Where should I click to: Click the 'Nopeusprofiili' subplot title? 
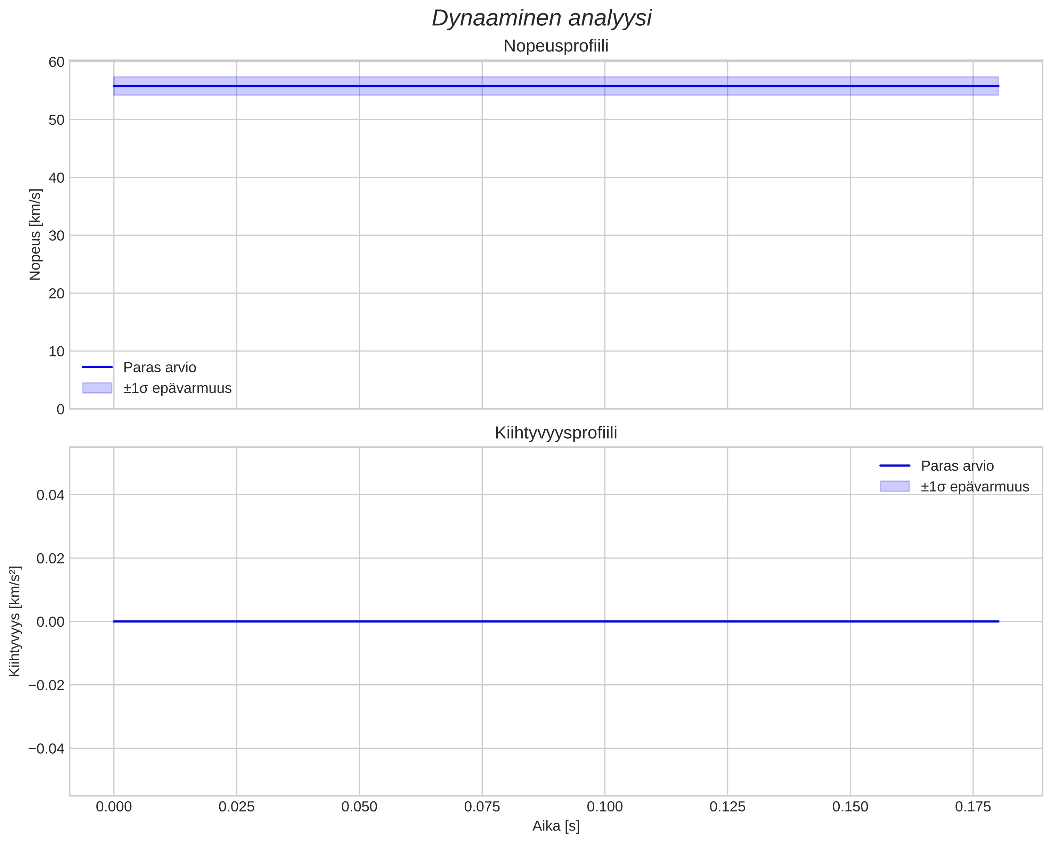(x=556, y=46)
